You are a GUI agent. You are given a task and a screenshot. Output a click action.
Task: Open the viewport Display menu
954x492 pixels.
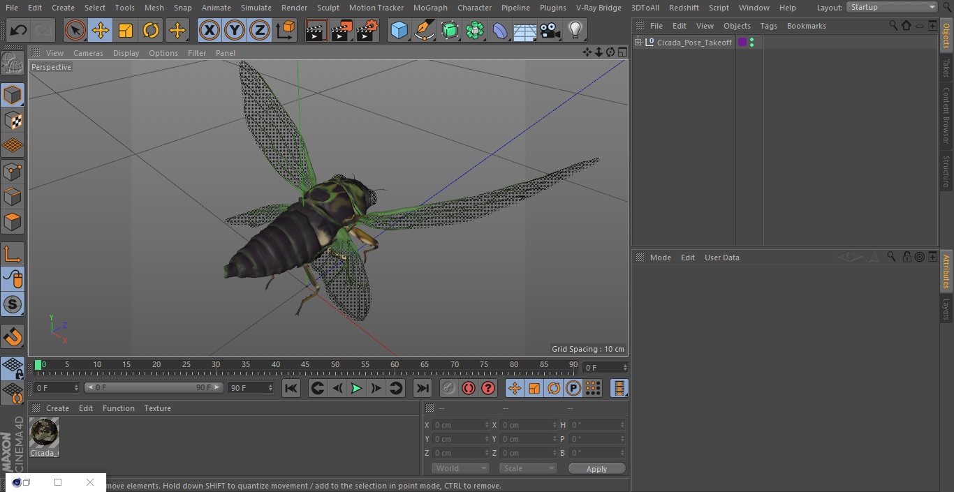126,53
